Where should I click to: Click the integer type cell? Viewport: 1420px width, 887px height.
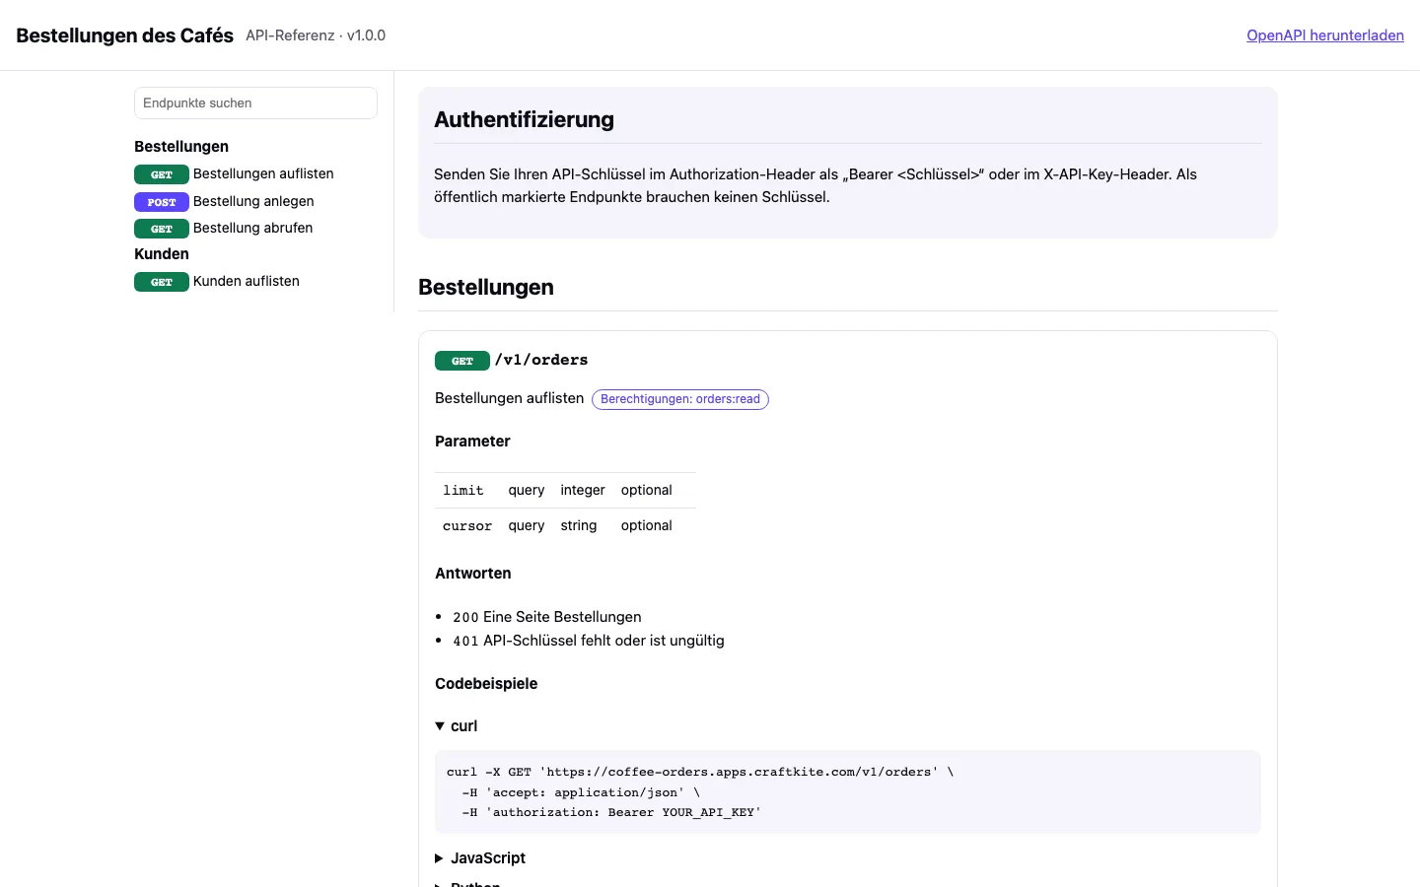(583, 490)
